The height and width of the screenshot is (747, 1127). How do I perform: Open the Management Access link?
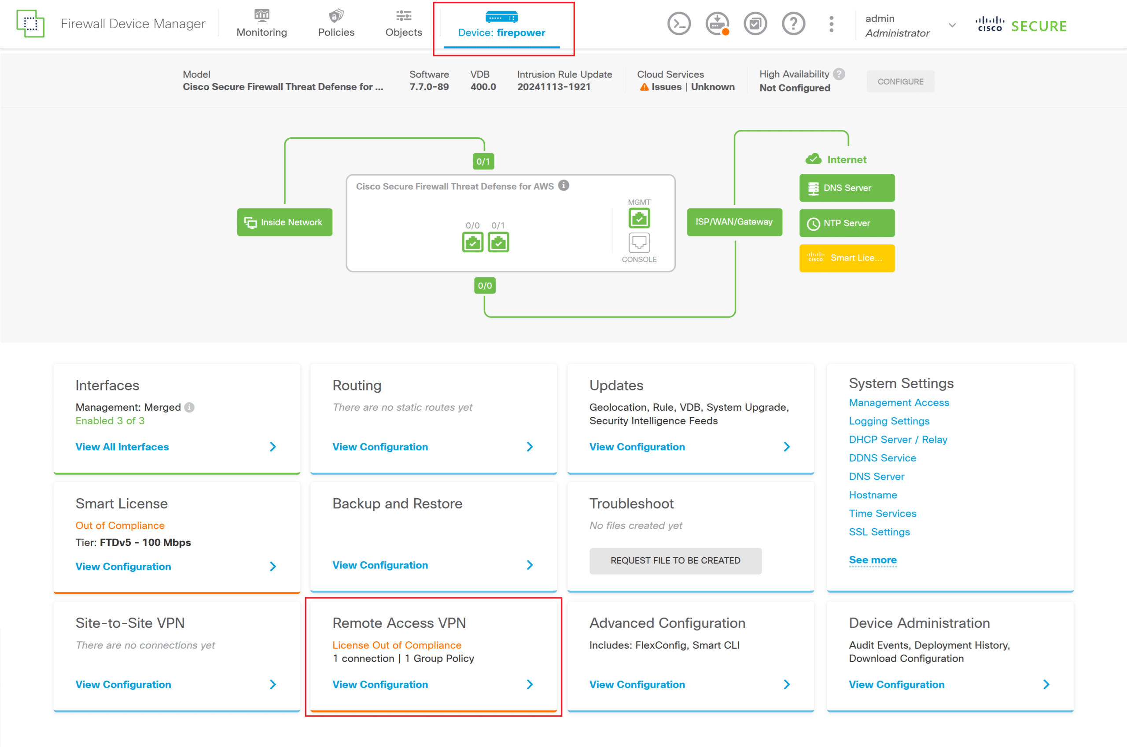(899, 403)
